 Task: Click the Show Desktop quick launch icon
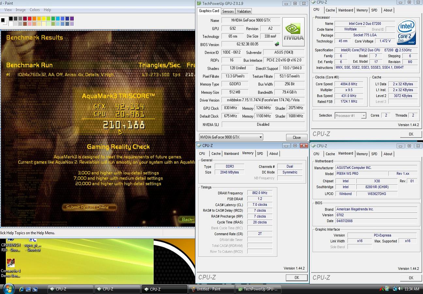28,289
